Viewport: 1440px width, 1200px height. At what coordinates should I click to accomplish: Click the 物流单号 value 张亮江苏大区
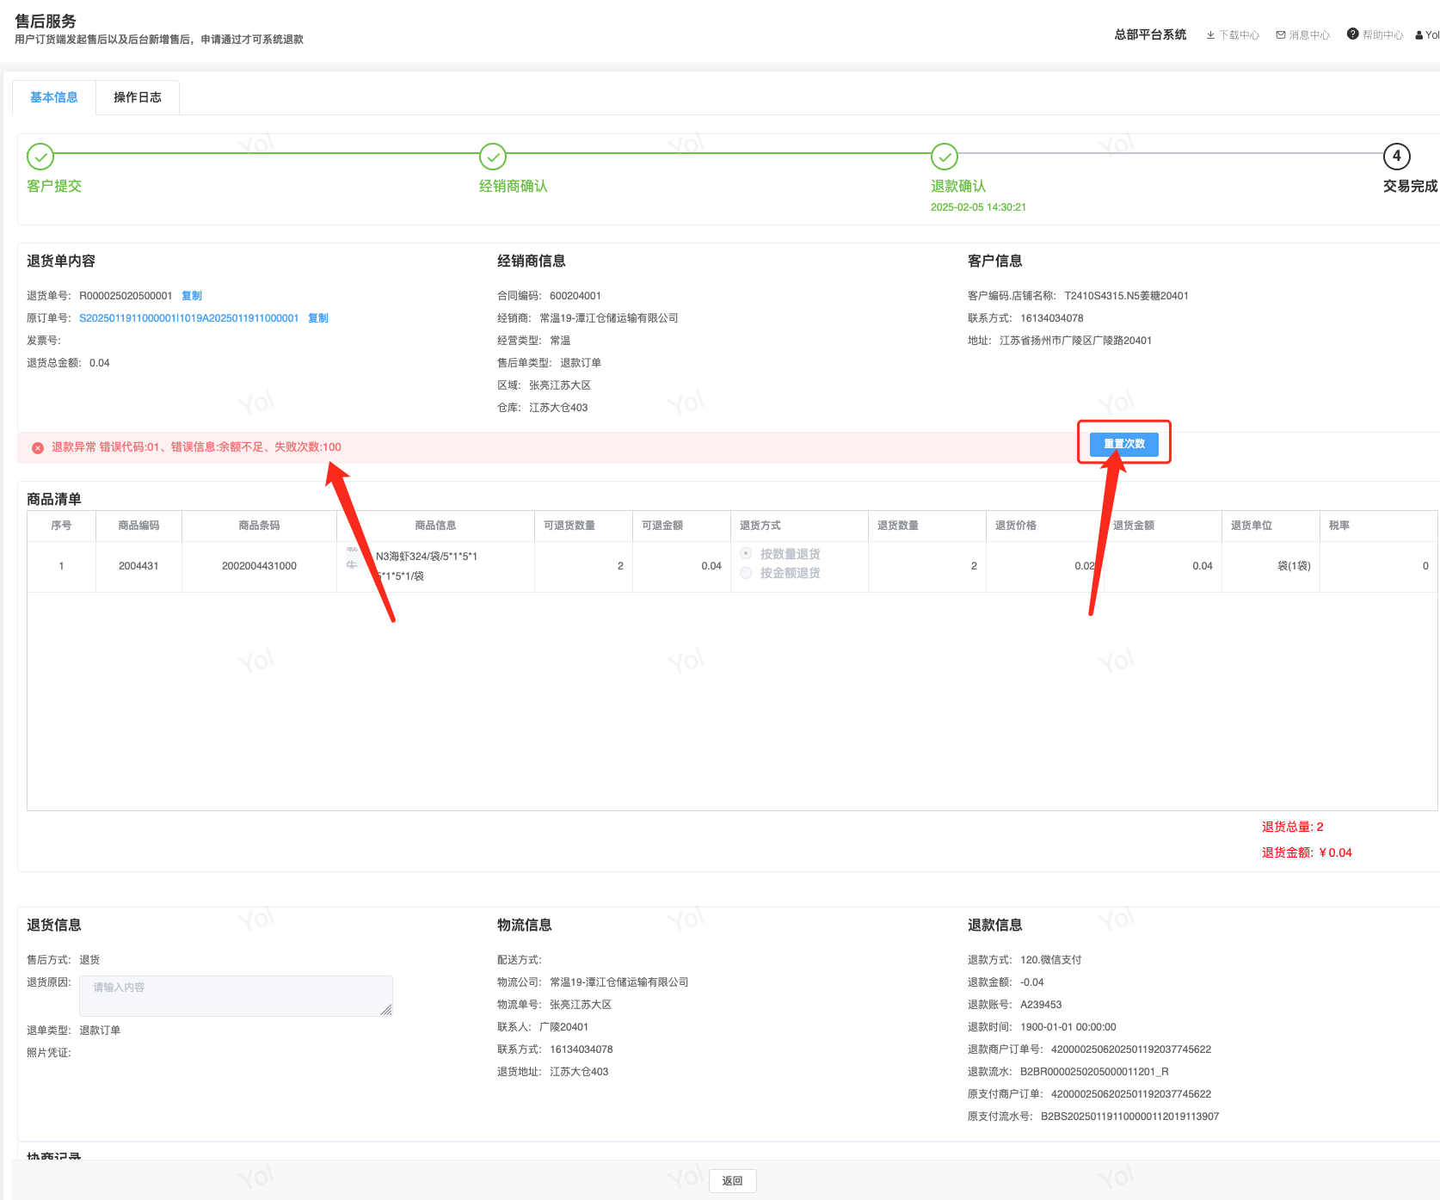pos(581,1005)
